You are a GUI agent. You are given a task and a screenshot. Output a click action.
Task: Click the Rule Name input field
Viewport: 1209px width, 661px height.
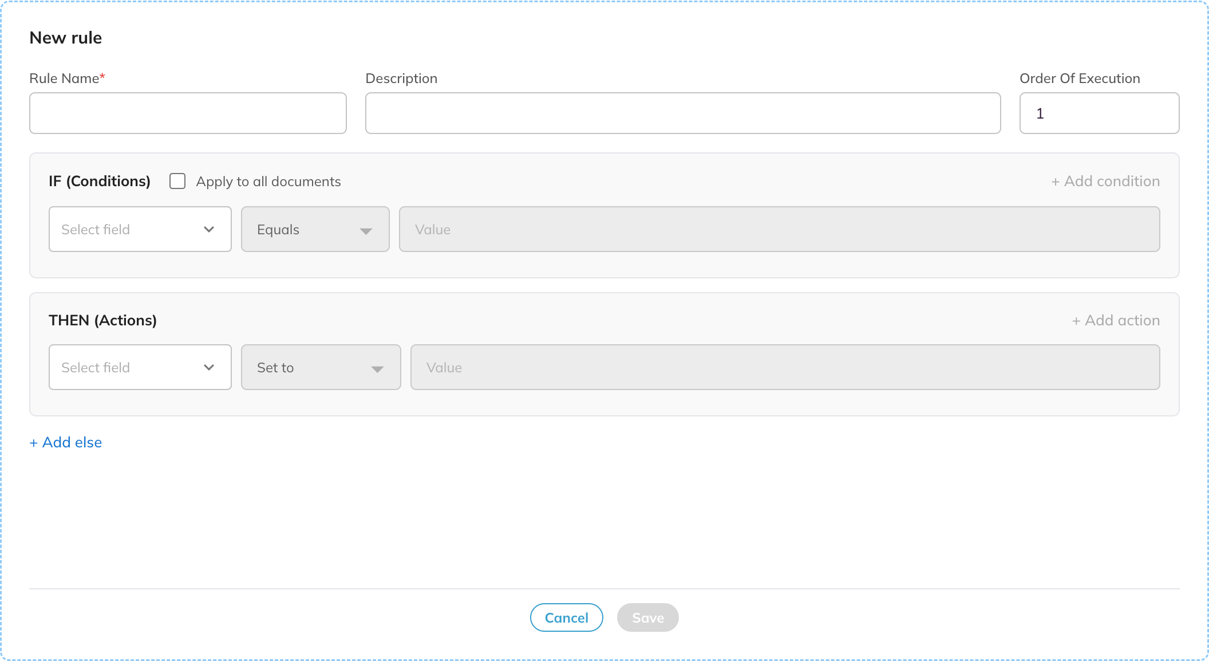pyautogui.click(x=188, y=113)
